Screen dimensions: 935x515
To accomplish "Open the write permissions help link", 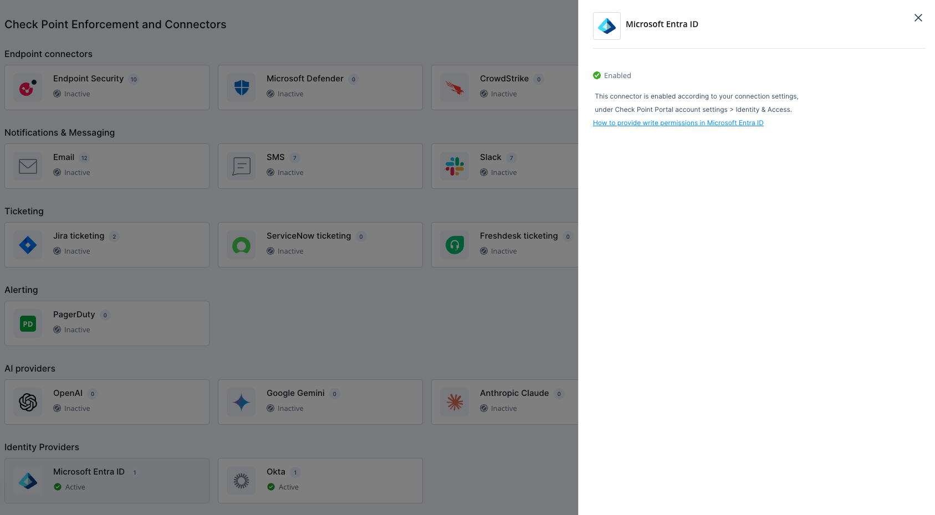I will pyautogui.click(x=678, y=123).
